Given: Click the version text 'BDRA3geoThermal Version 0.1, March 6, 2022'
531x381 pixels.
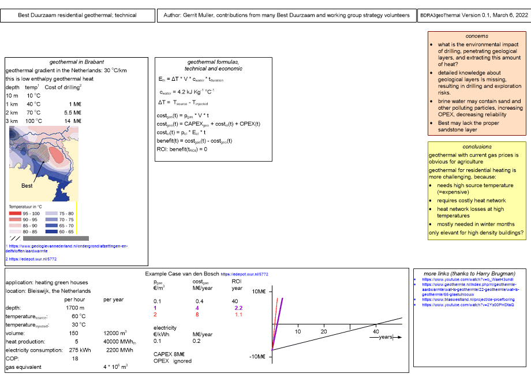Looking at the screenshot, I should 474,15.
